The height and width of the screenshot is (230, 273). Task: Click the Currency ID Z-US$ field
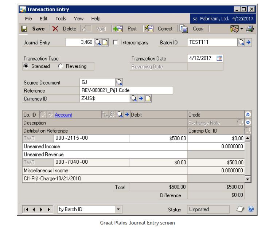pyautogui.click(x=105, y=98)
